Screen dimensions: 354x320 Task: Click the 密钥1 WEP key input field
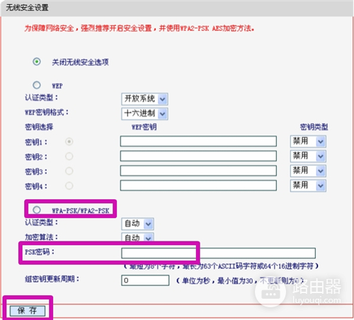tap(198, 142)
